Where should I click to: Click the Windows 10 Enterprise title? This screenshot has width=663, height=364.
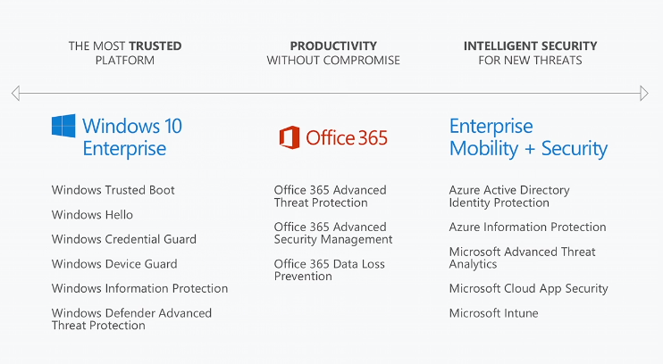131,136
